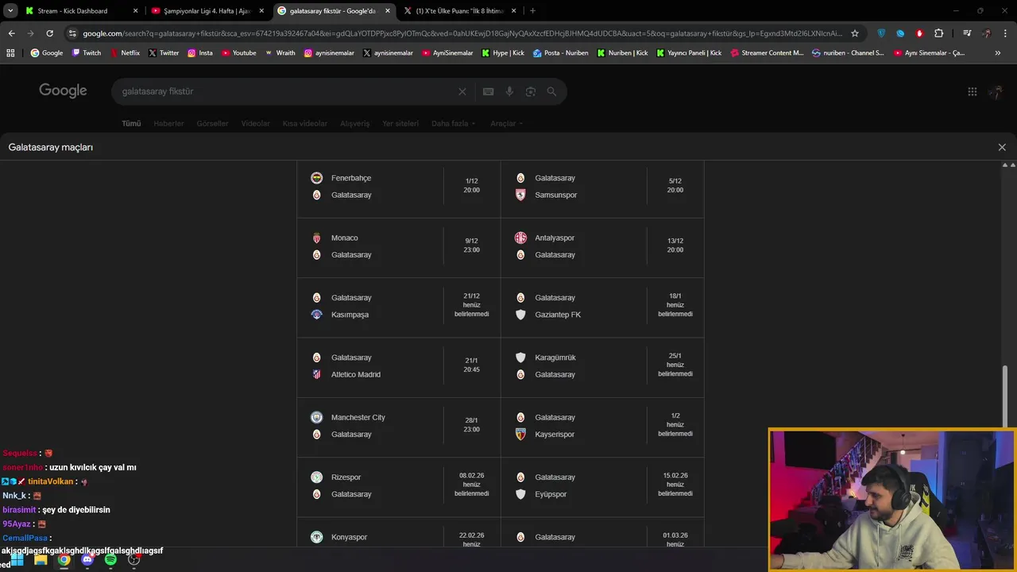Open the Twitter bookmark

click(x=164, y=53)
